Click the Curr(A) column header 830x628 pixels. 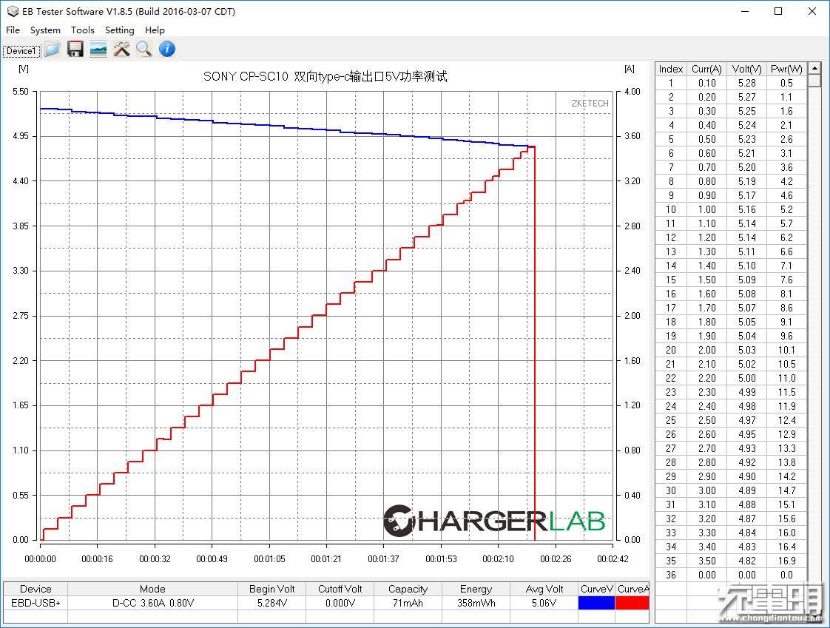point(706,69)
